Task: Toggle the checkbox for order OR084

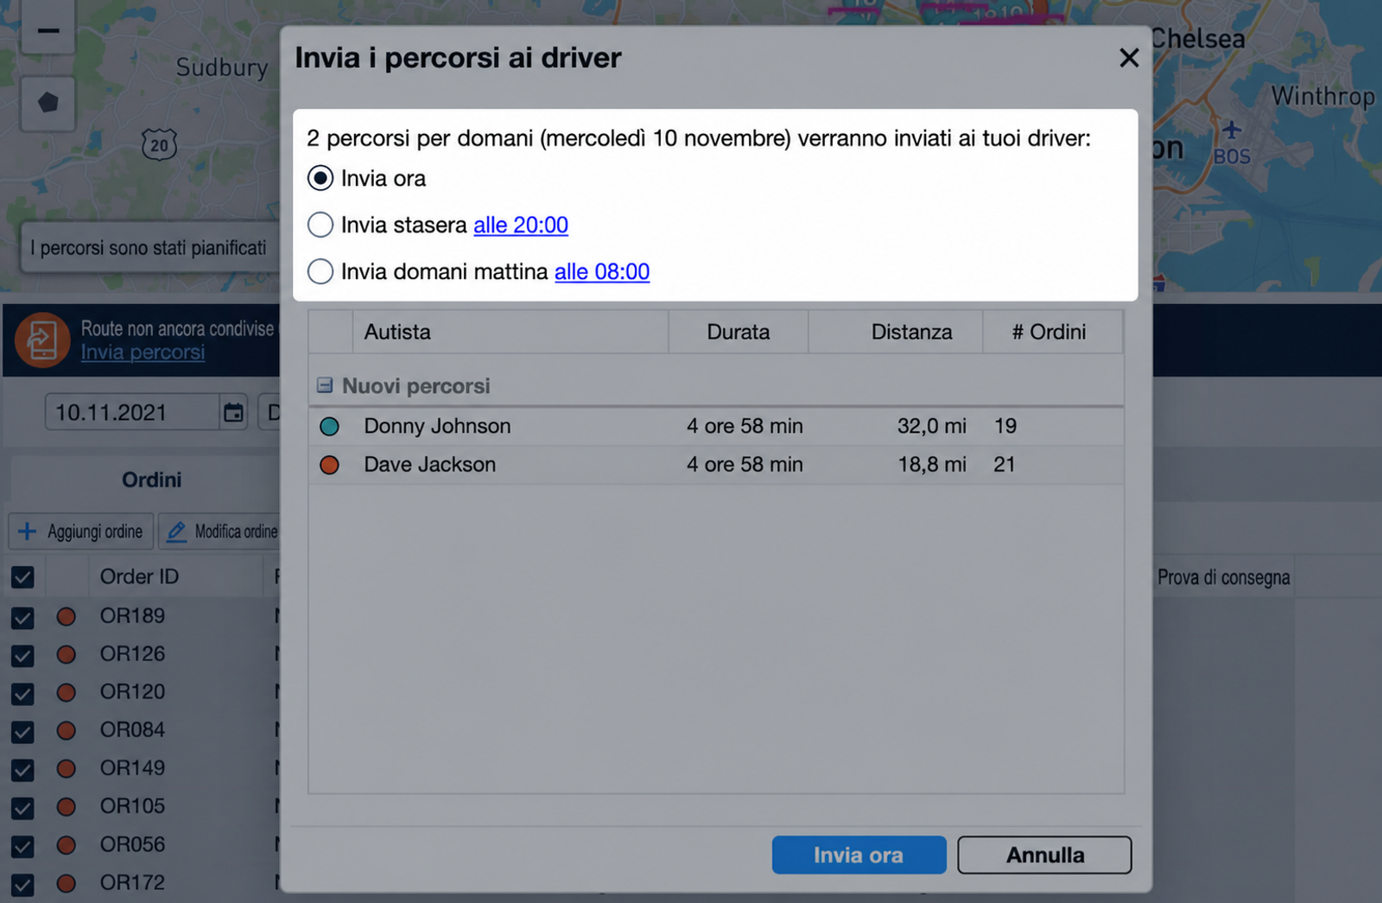Action: click(x=22, y=731)
